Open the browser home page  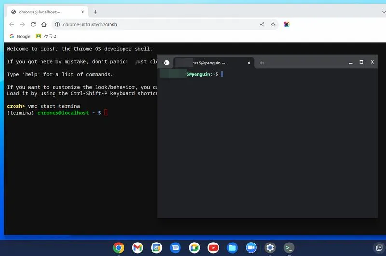44,24
